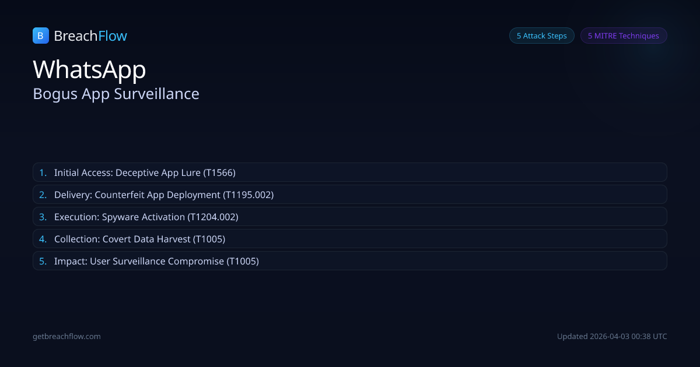Click the T1566 technique ID

(219, 172)
